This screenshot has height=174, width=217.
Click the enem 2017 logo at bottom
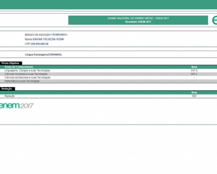click(16, 105)
